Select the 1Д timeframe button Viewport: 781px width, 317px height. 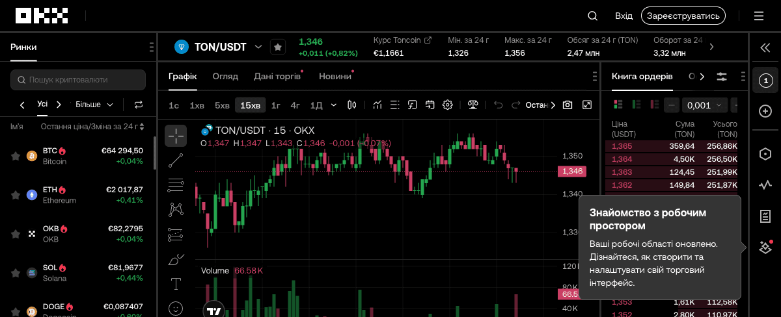pyautogui.click(x=316, y=105)
